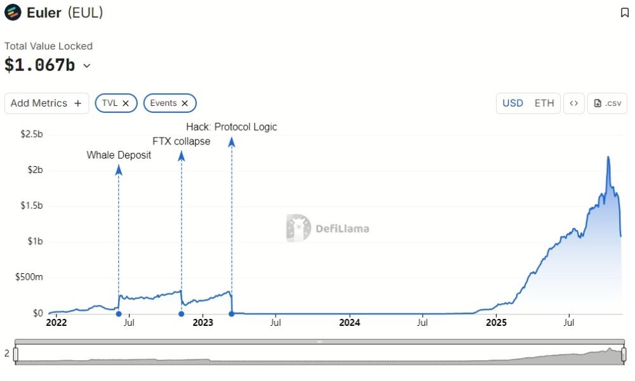The image size is (635, 381).
Task: Dismiss the Events chip with its X icon
Action: (185, 103)
